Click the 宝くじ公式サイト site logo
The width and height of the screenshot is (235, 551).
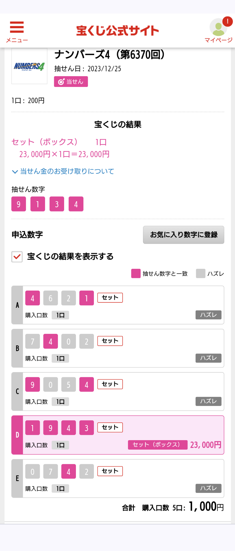tap(117, 31)
